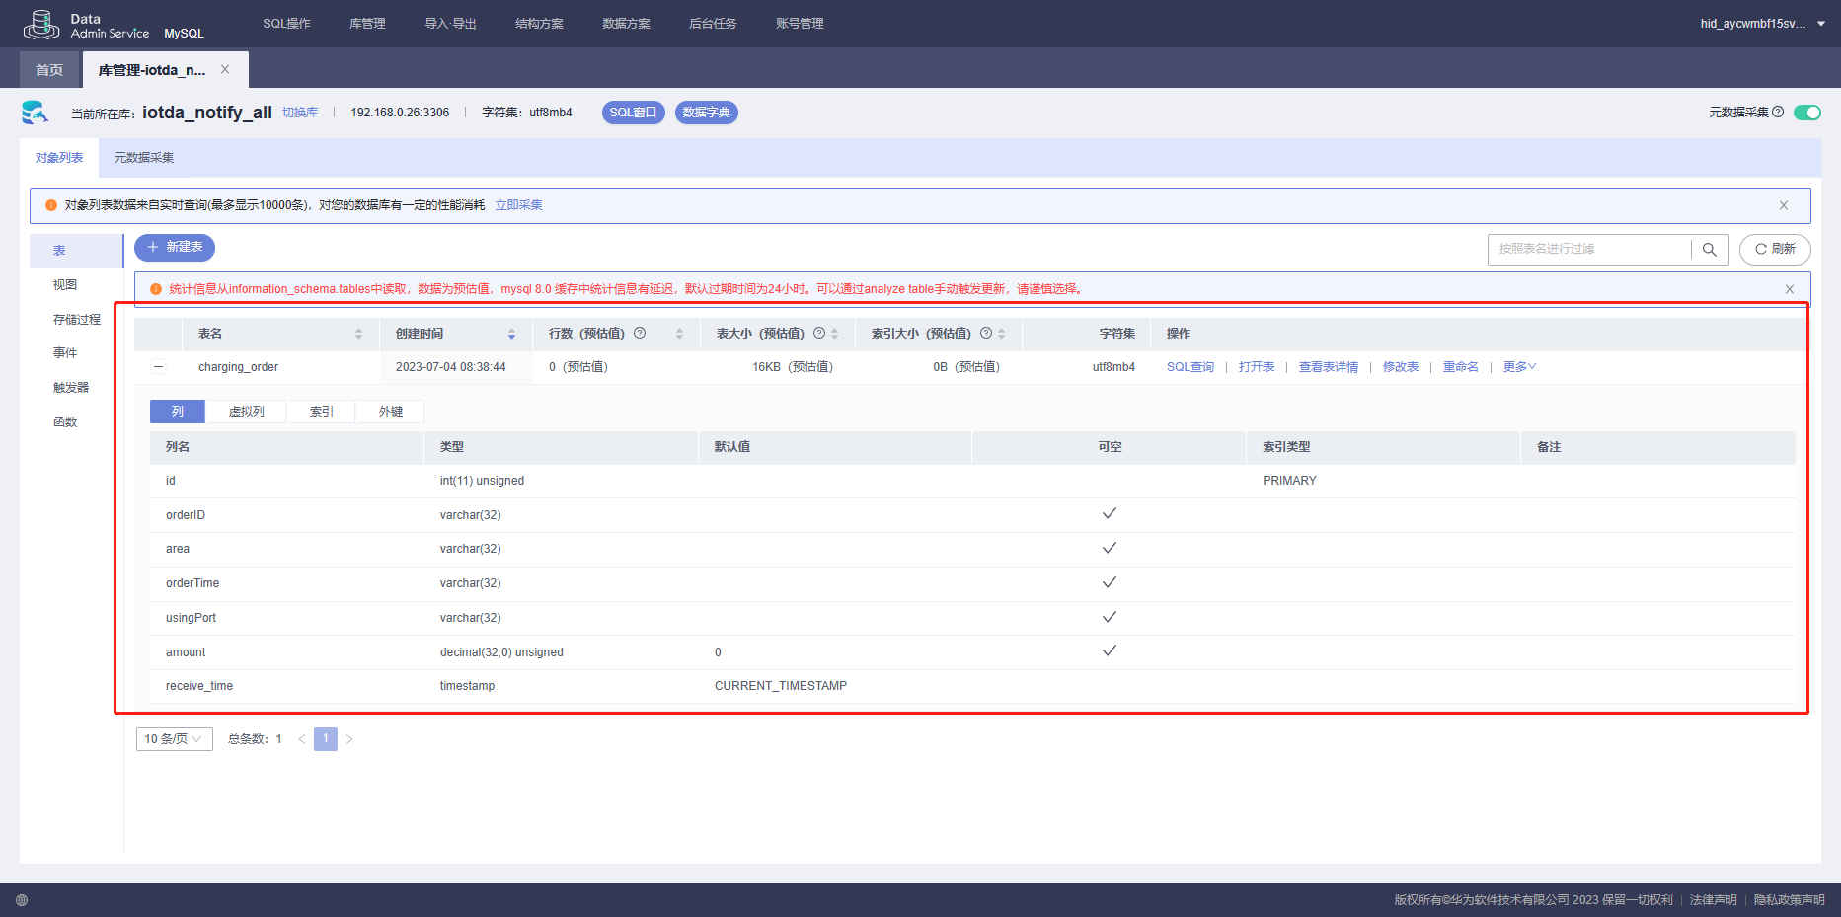Click help icon beside 表大小 (预估值) header
Image resolution: width=1841 pixels, height=917 pixels.
tap(819, 333)
